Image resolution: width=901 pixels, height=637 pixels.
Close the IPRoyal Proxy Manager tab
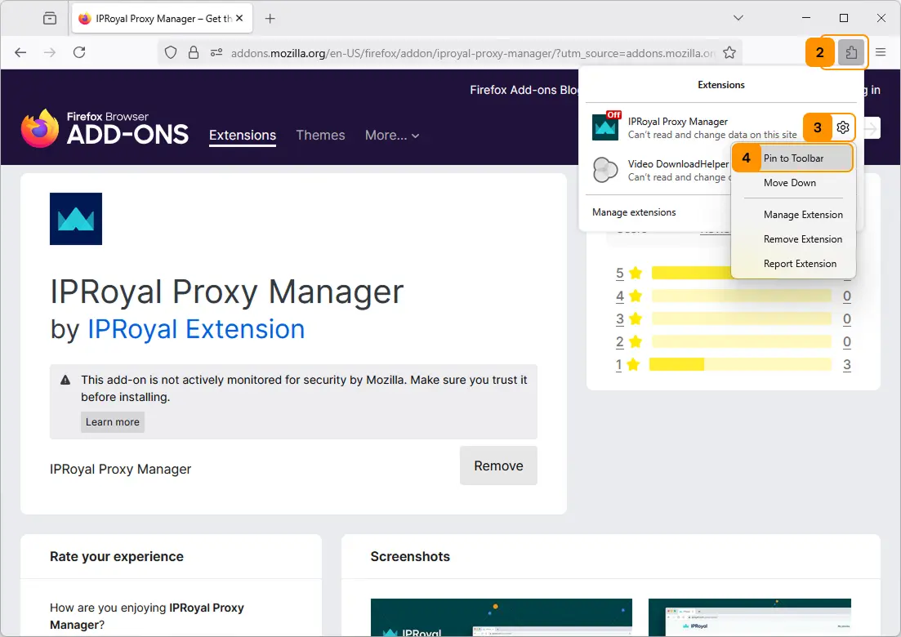point(239,19)
